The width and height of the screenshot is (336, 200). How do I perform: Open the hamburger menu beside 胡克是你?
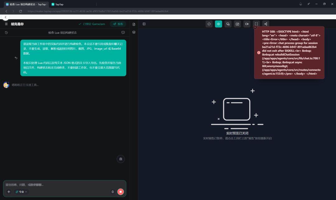click(6, 24)
